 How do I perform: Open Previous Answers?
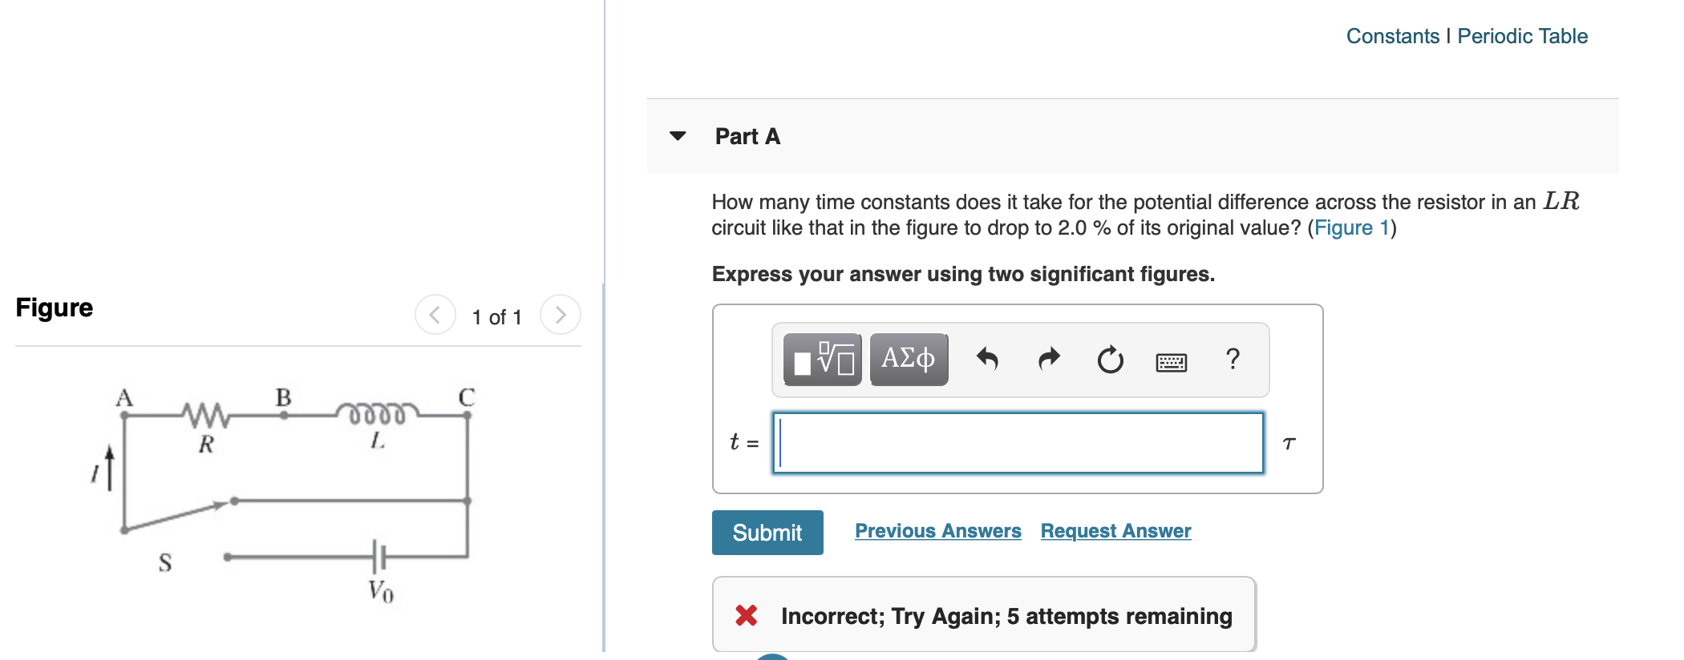click(937, 530)
